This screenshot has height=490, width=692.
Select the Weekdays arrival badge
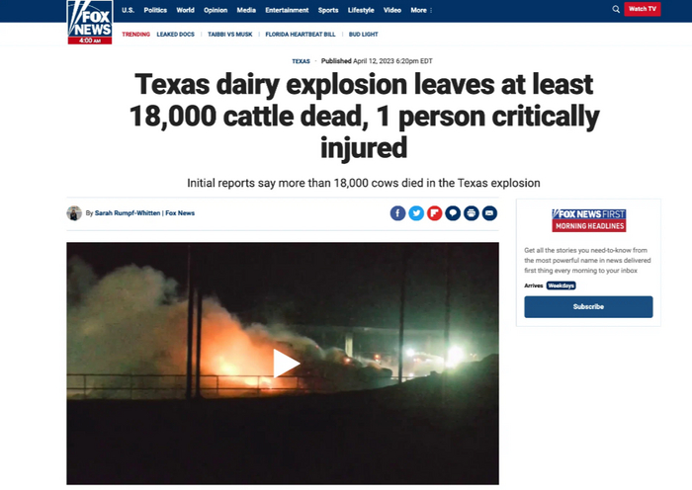[x=561, y=286]
